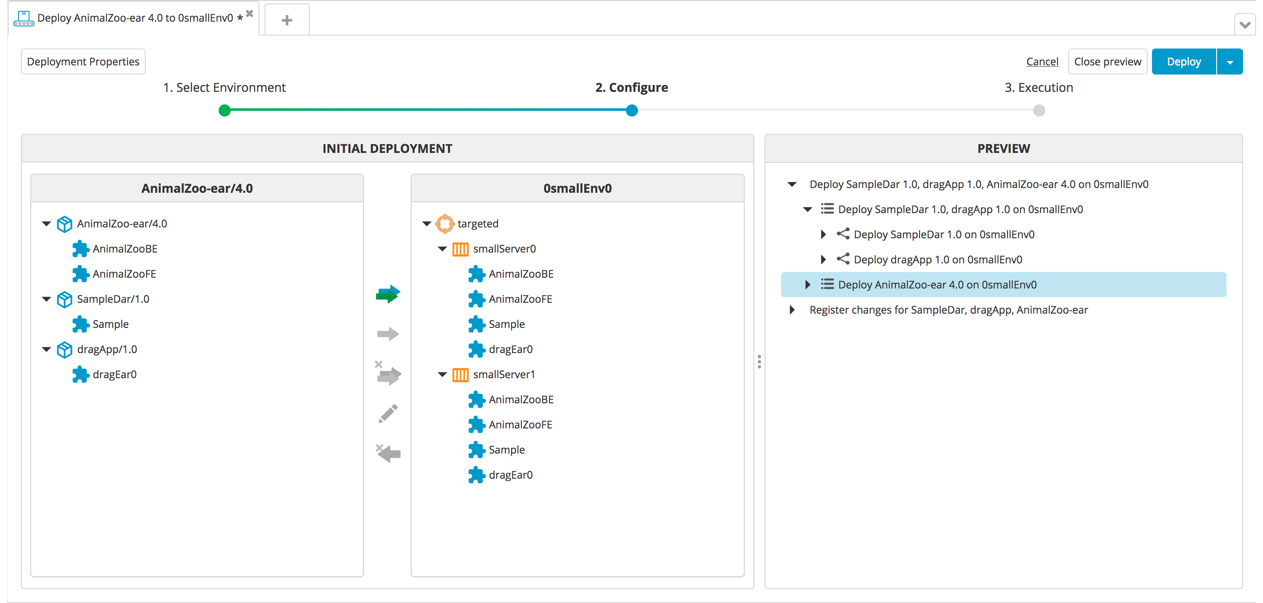Screen dimensions: 1263x603
Task: Click the Cancel link
Action: (1042, 62)
